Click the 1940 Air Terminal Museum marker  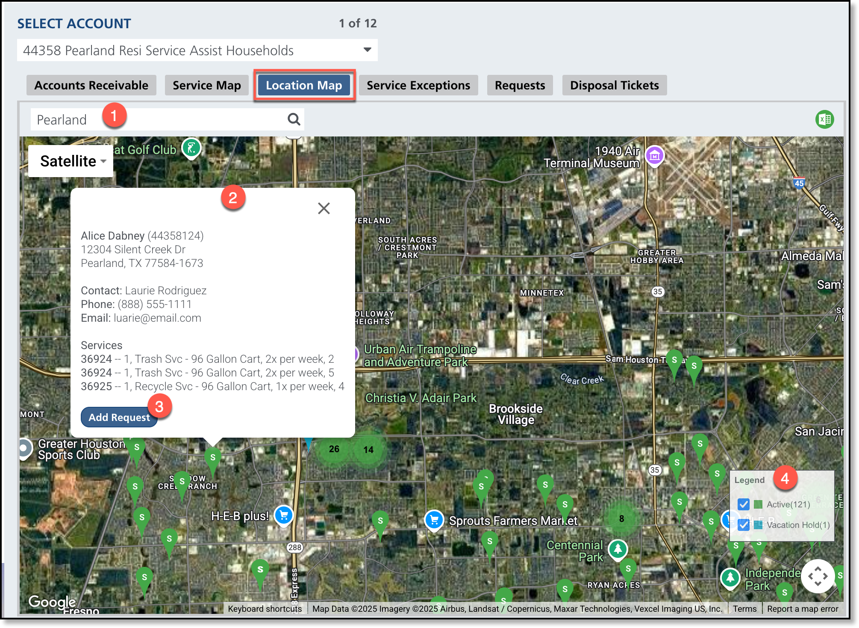(654, 156)
